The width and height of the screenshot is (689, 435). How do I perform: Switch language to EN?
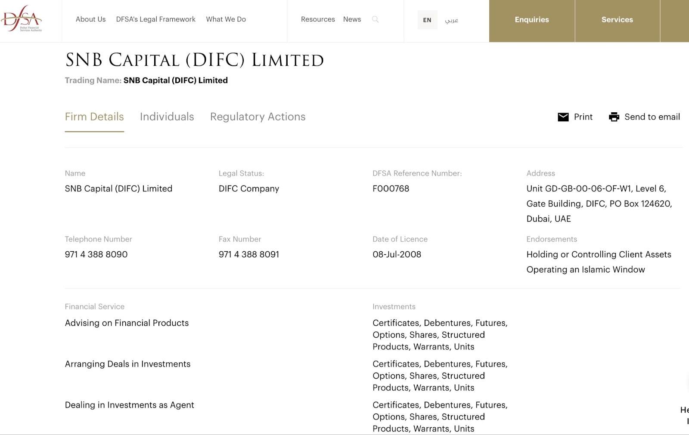coord(427,20)
